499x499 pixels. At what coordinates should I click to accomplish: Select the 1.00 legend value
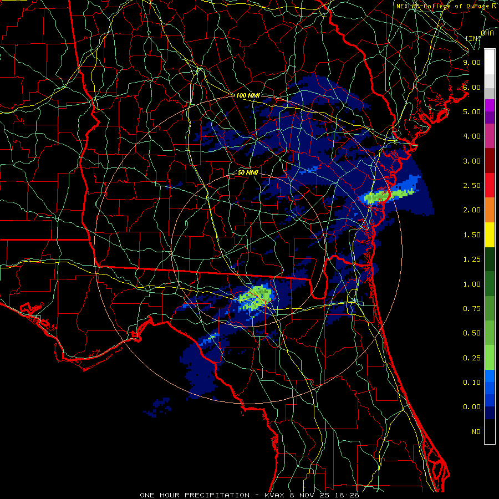[472, 284]
